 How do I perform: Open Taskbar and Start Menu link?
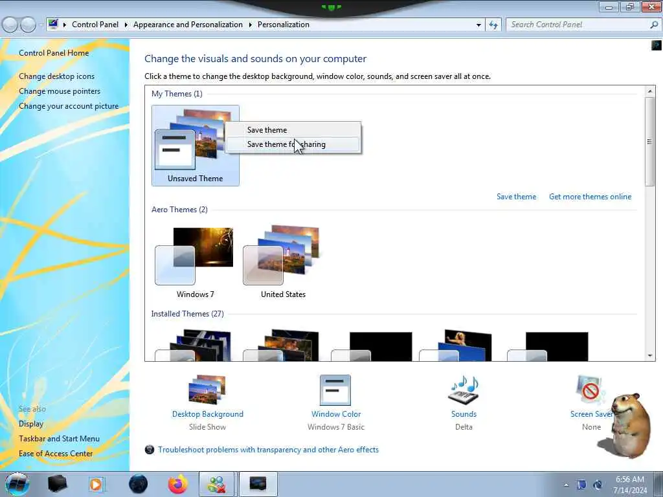59,439
